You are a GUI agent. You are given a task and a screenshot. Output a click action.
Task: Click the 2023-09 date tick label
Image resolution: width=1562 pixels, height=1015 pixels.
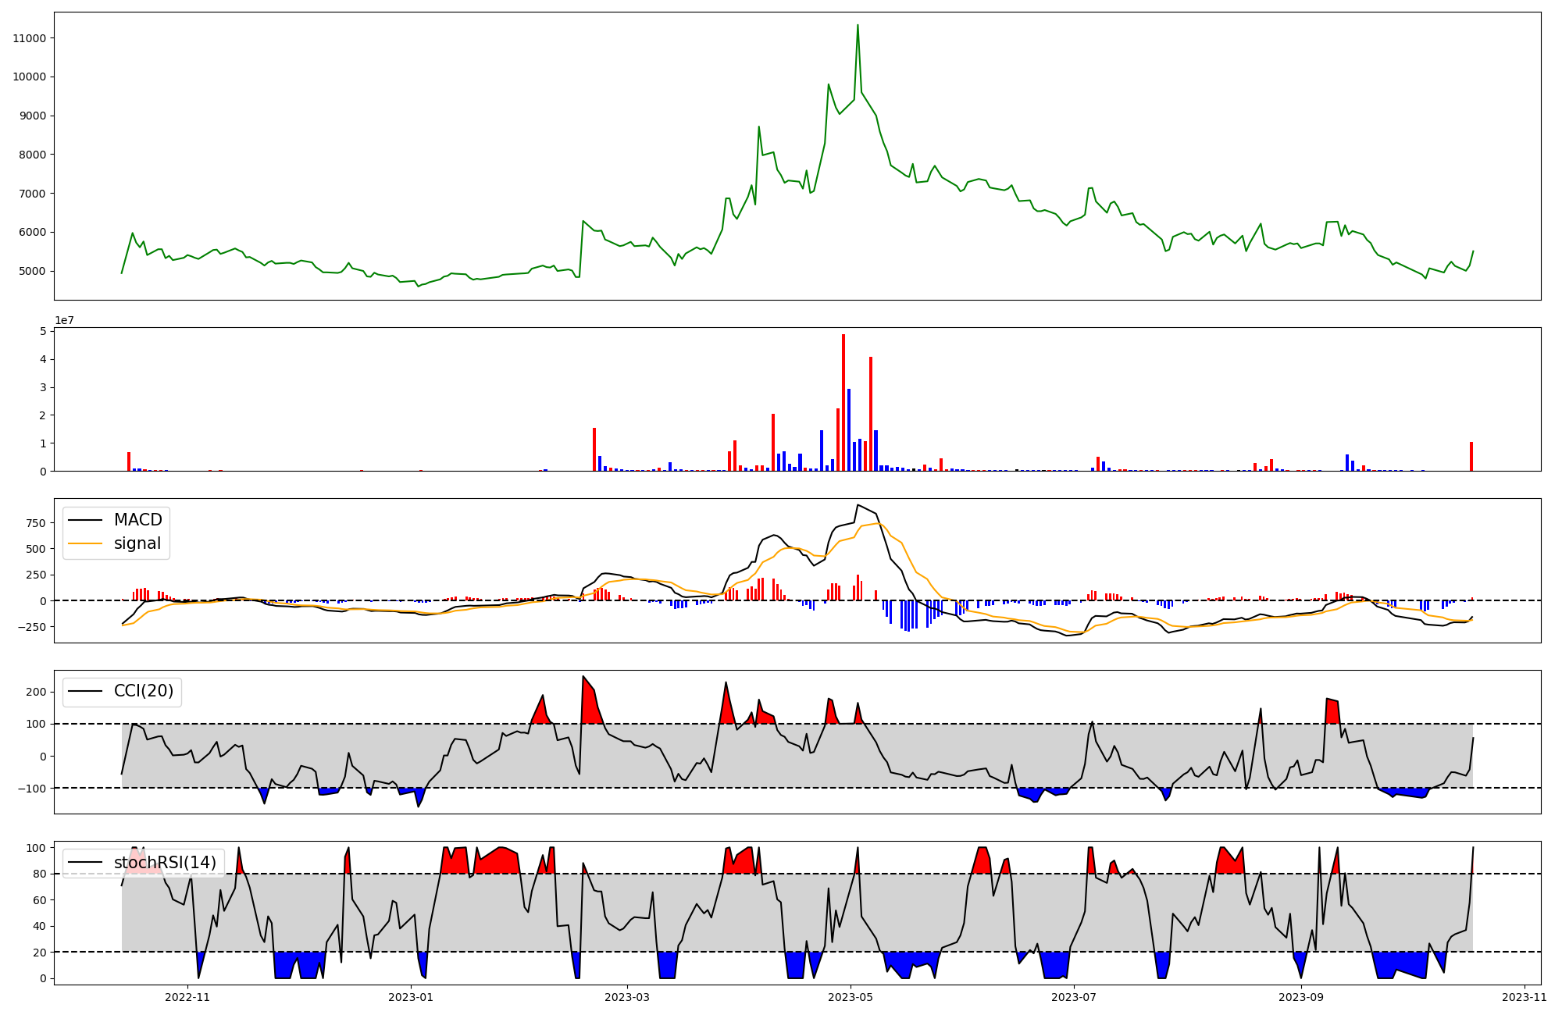click(x=1300, y=997)
